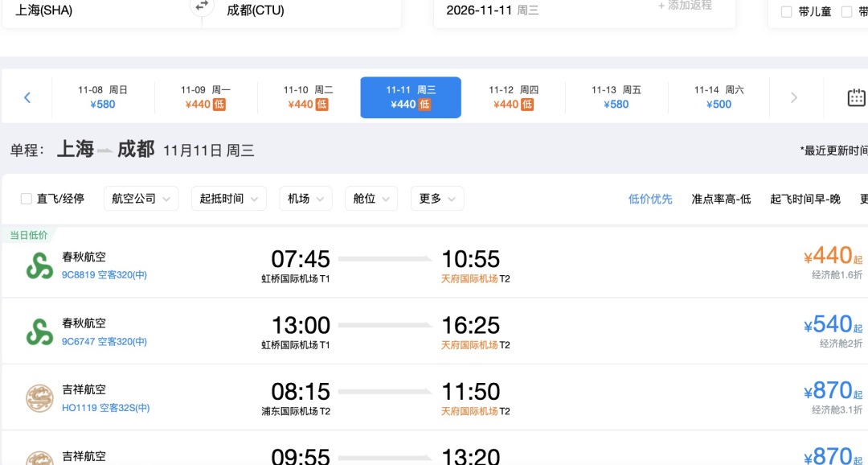Viewport: 868px width, 465px height.
Task: Sort by 准点率高-低
Action: (721, 199)
